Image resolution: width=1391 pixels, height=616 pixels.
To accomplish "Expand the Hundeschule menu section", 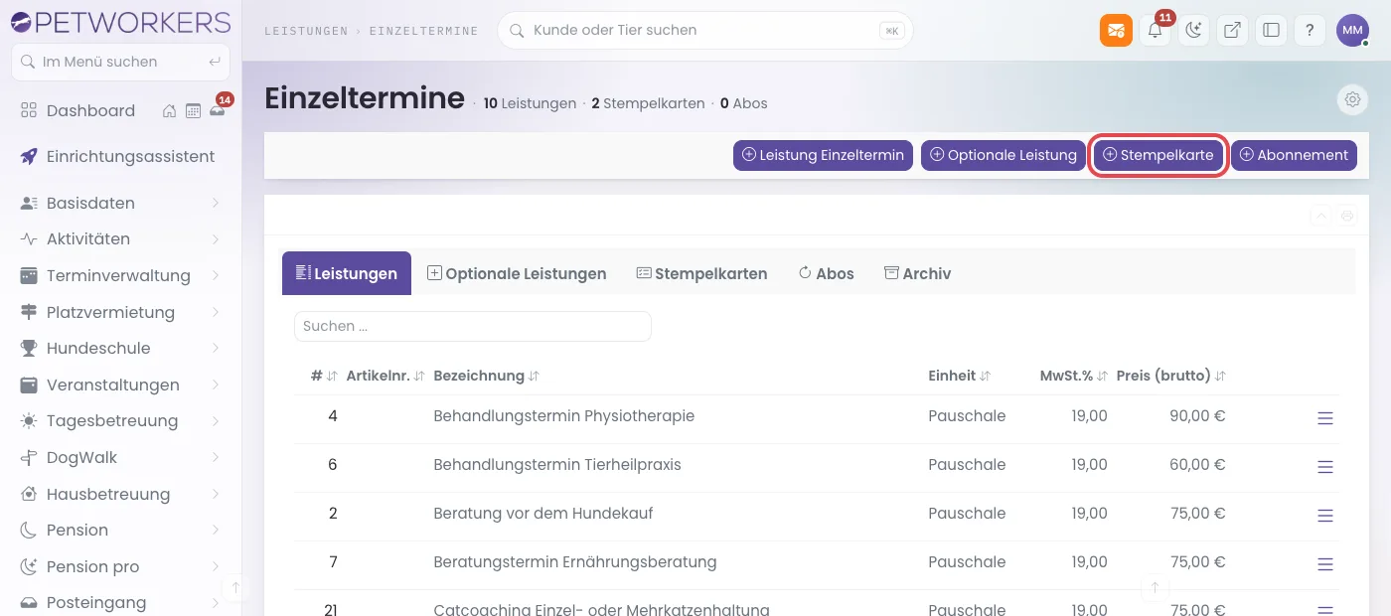I will coord(120,348).
